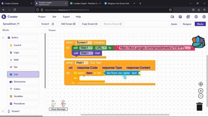Open the dollar monetization icon in header
This screenshot has width=208, height=117.
tap(196, 17)
